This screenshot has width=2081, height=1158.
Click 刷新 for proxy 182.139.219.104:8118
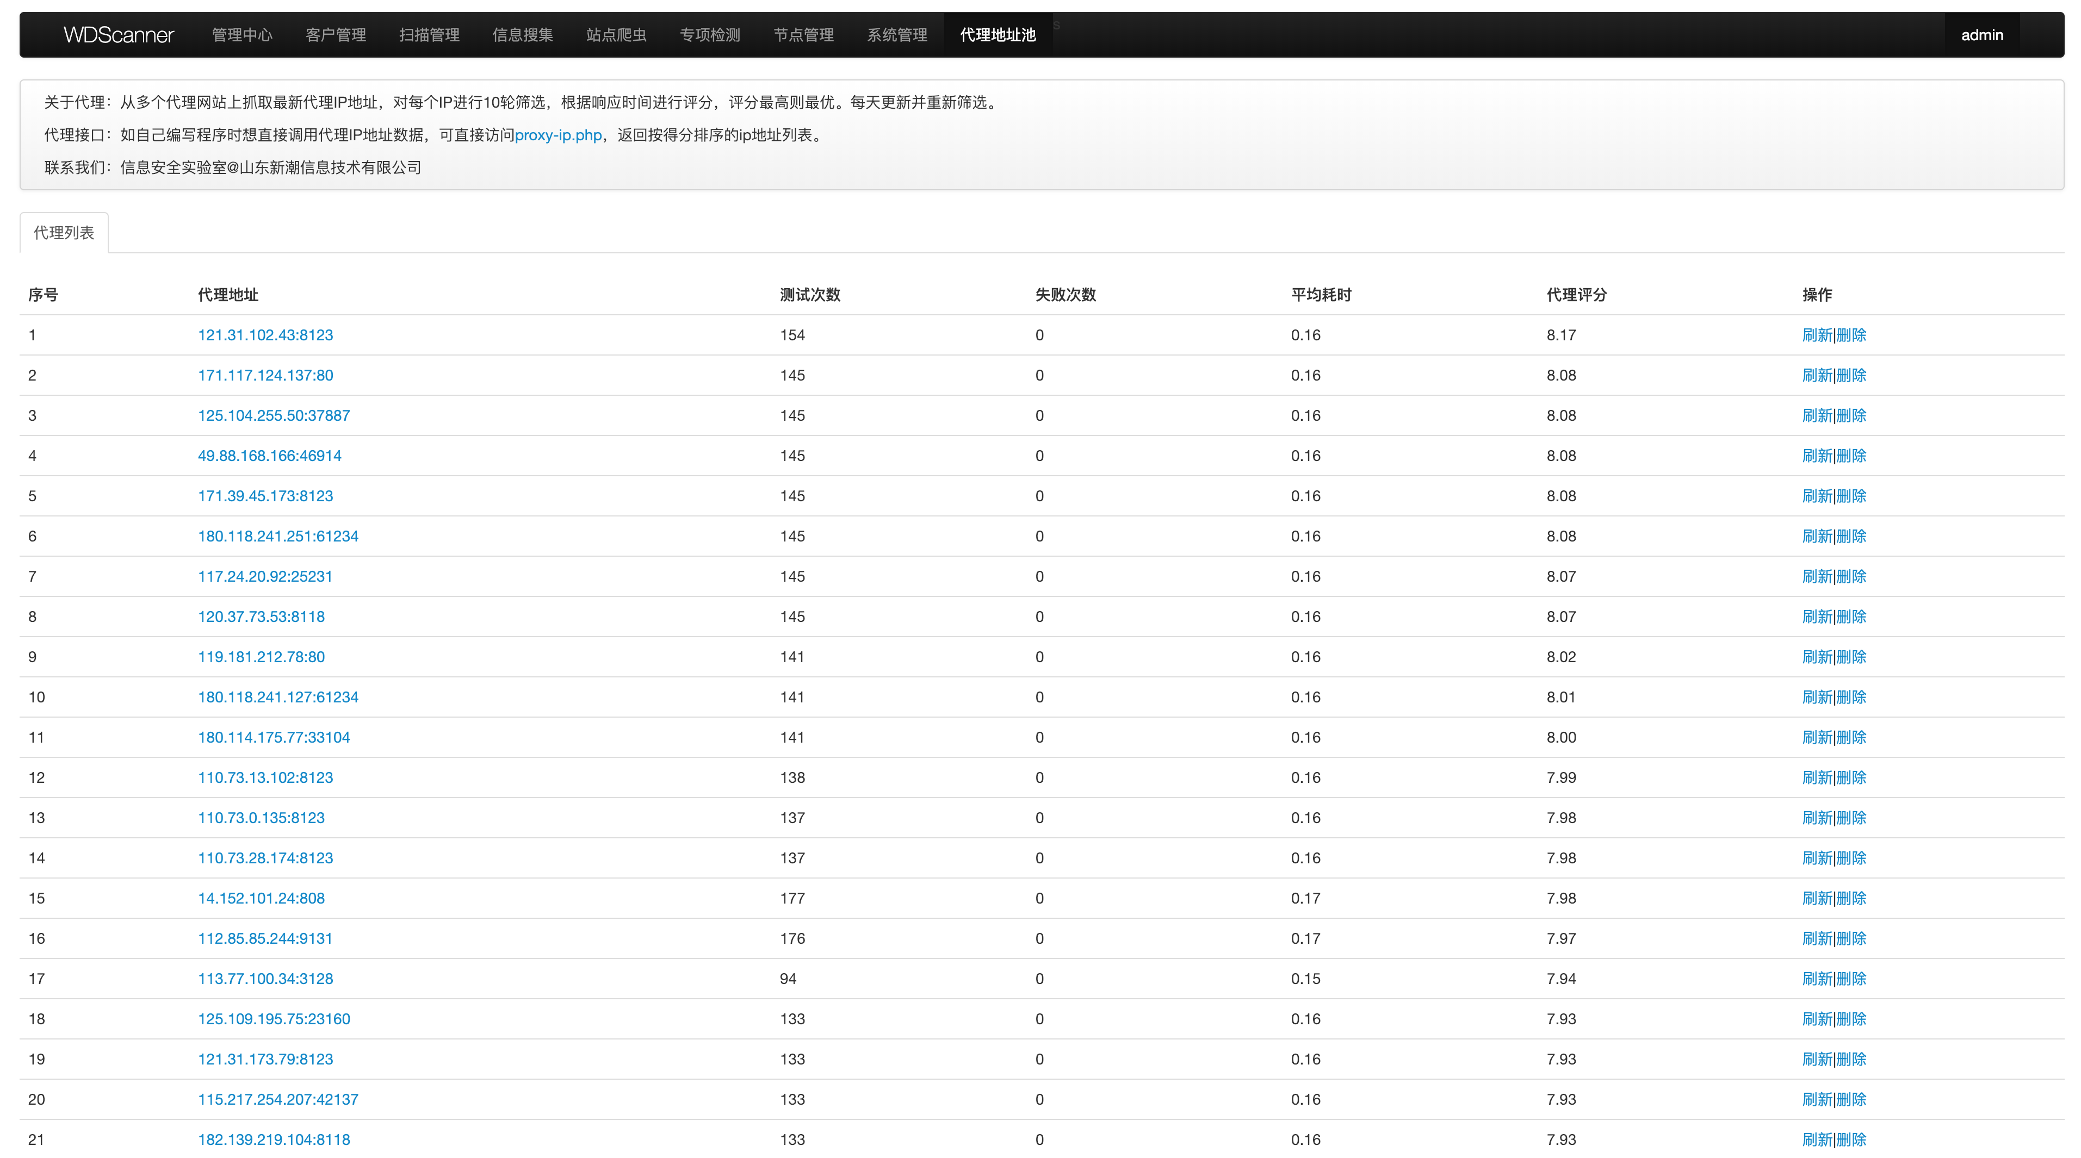click(1817, 1140)
